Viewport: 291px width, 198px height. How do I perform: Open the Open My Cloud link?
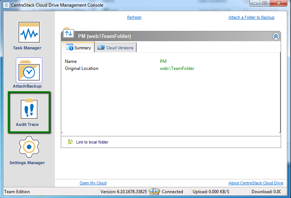[x=93, y=183]
